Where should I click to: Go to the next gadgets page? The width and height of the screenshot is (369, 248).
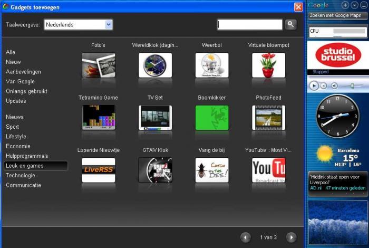click(x=290, y=237)
